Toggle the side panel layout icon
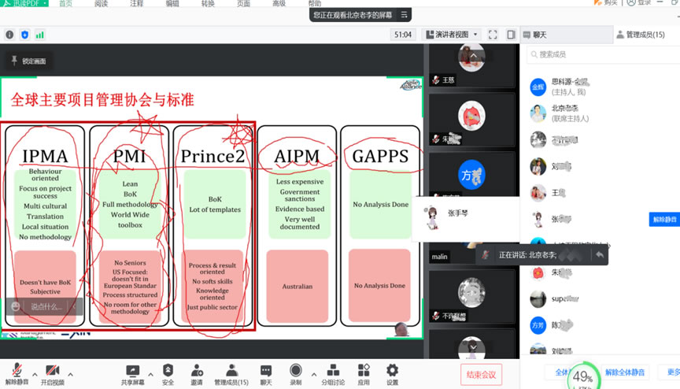 click(511, 35)
